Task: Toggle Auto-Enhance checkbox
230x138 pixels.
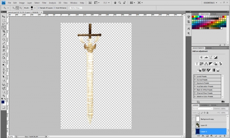Action: [54, 8]
